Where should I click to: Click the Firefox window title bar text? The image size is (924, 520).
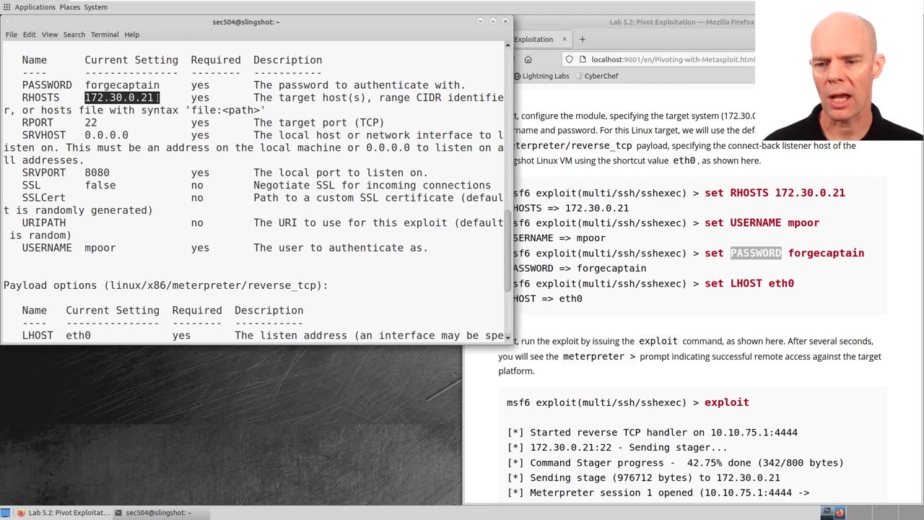pos(681,22)
